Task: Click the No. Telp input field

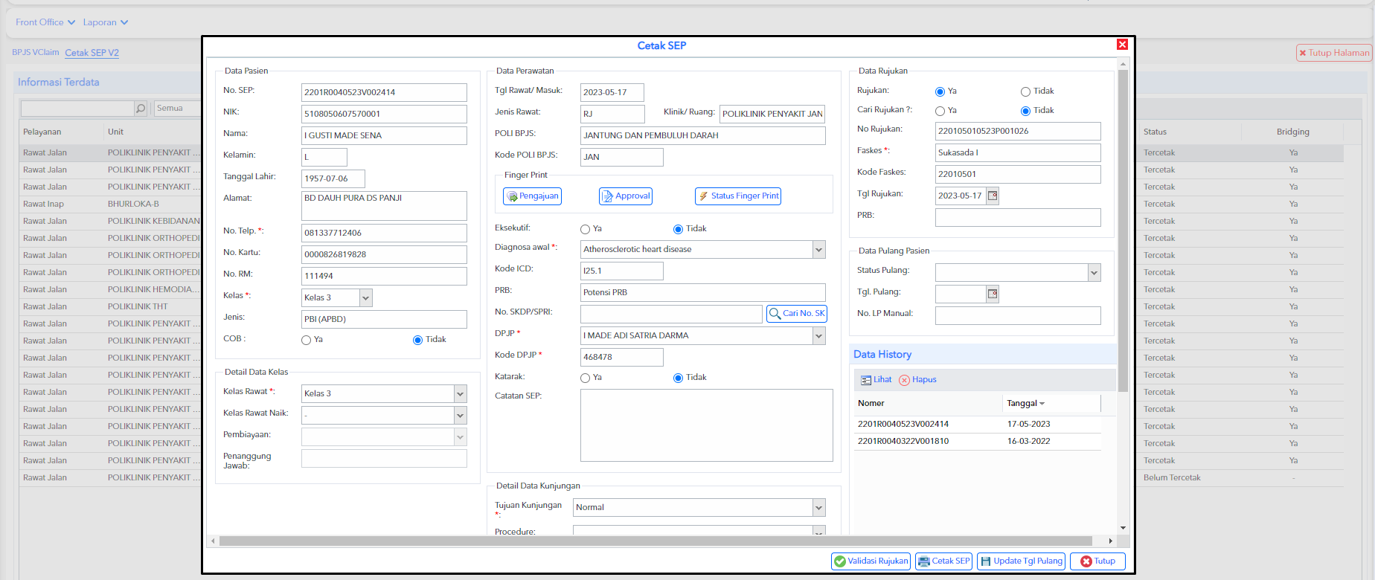Action: 384,233
